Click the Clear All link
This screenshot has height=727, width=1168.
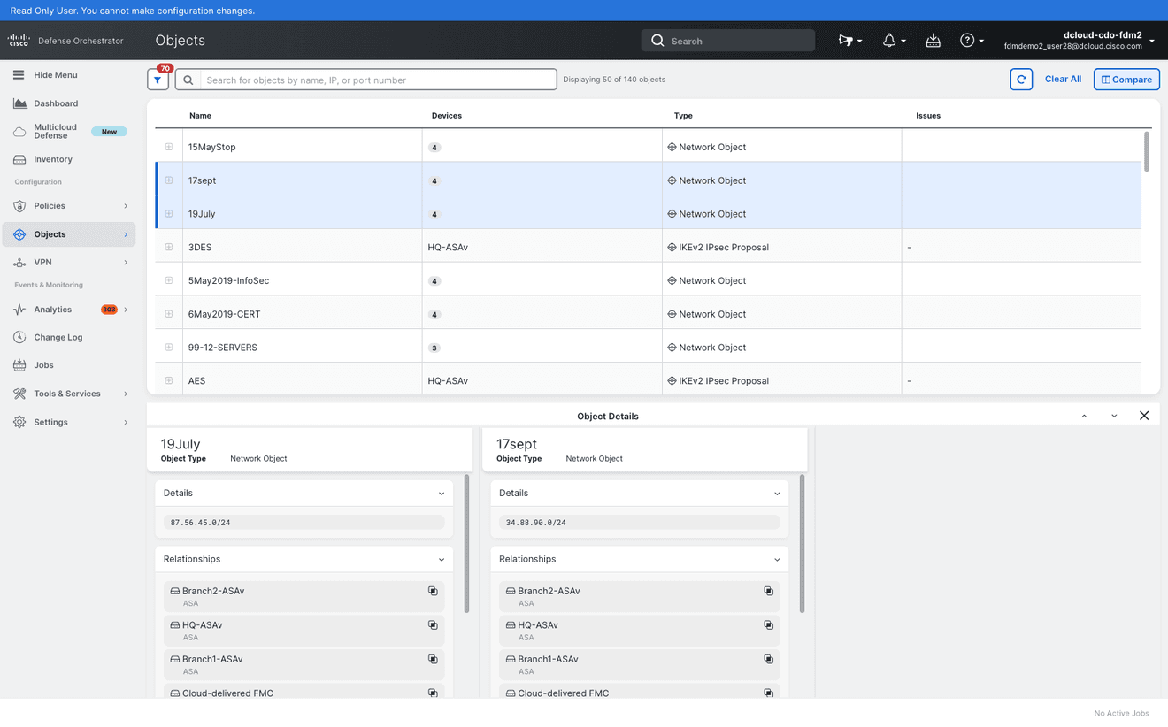point(1063,80)
